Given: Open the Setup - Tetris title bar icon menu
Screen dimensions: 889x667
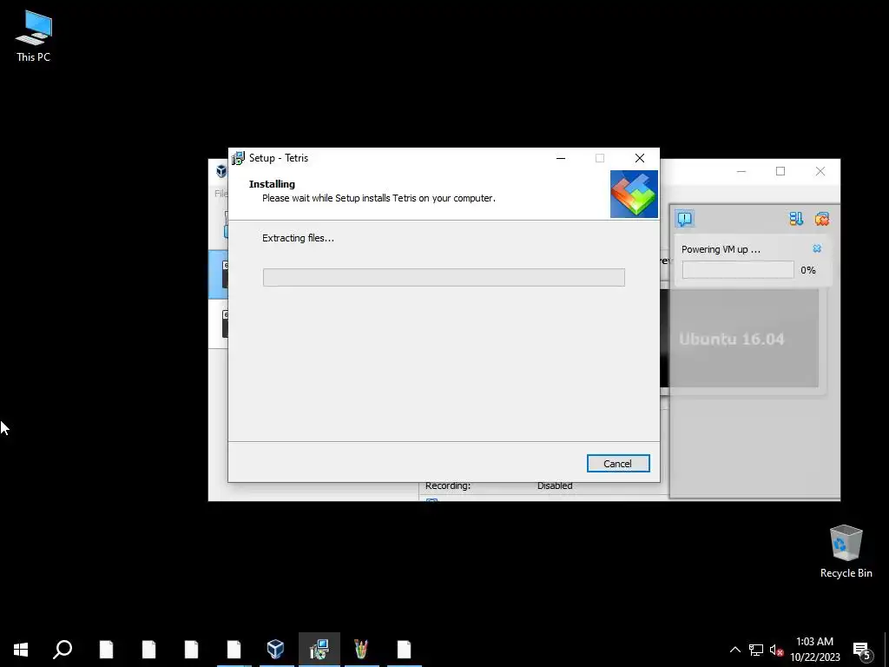Looking at the screenshot, I should click(238, 158).
